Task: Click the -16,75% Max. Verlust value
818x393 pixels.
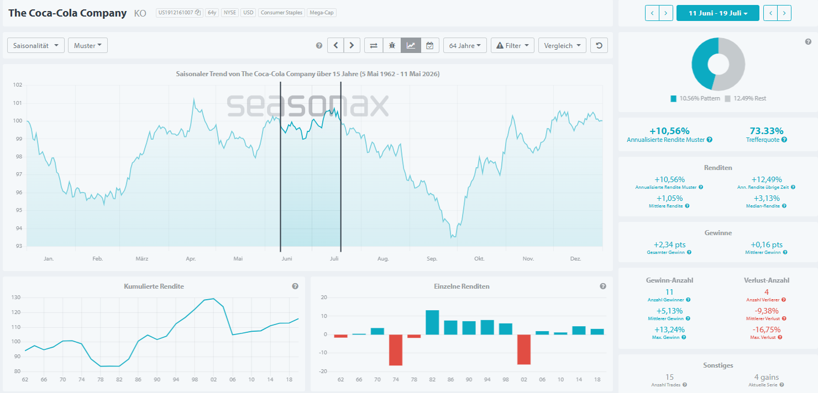Action: [x=766, y=330]
